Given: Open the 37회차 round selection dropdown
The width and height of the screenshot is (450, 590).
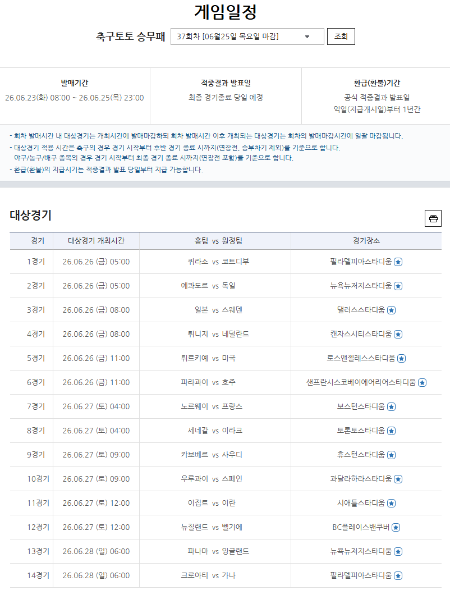Looking at the screenshot, I should tap(247, 36).
